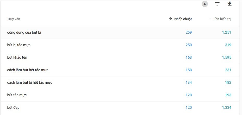This screenshot has height=115, width=242.
Task: Click the 259 clicks value
Action: tap(189, 33)
